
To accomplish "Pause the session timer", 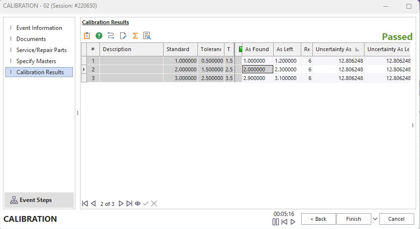I will tap(276, 222).
